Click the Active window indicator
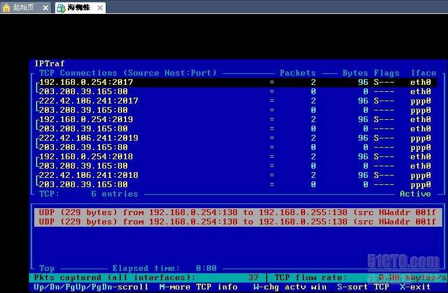Screen dimensions: 448x293 pyautogui.click(x=415, y=194)
